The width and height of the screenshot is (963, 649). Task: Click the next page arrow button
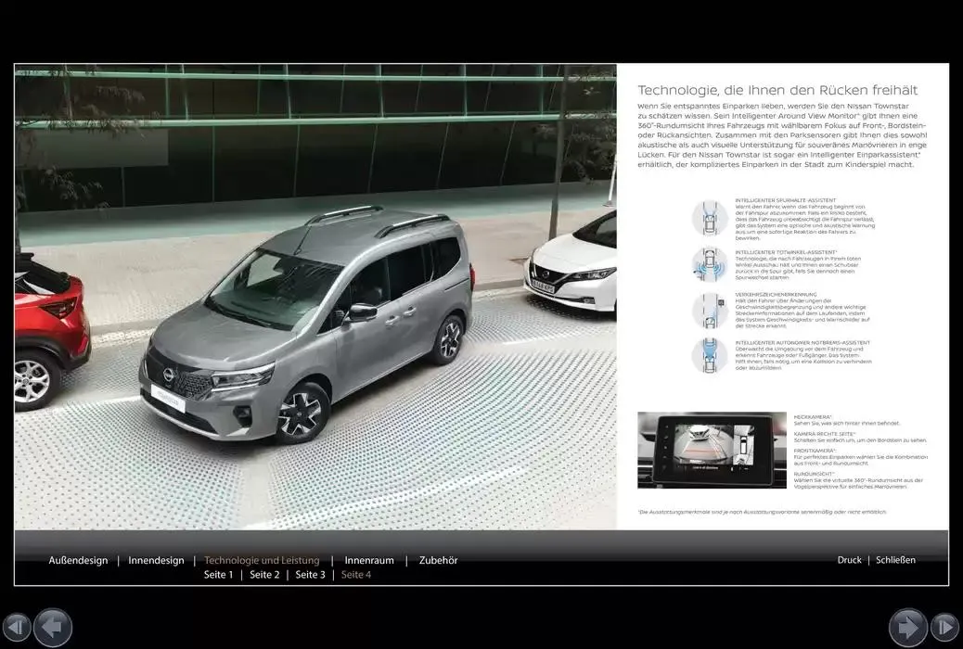(907, 627)
